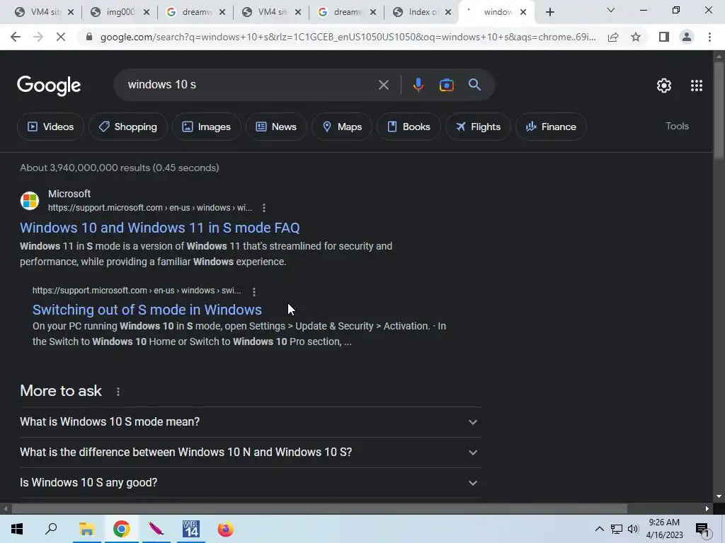The image size is (725, 543).
Task: Open the volume control in the tray
Action: 632,529
